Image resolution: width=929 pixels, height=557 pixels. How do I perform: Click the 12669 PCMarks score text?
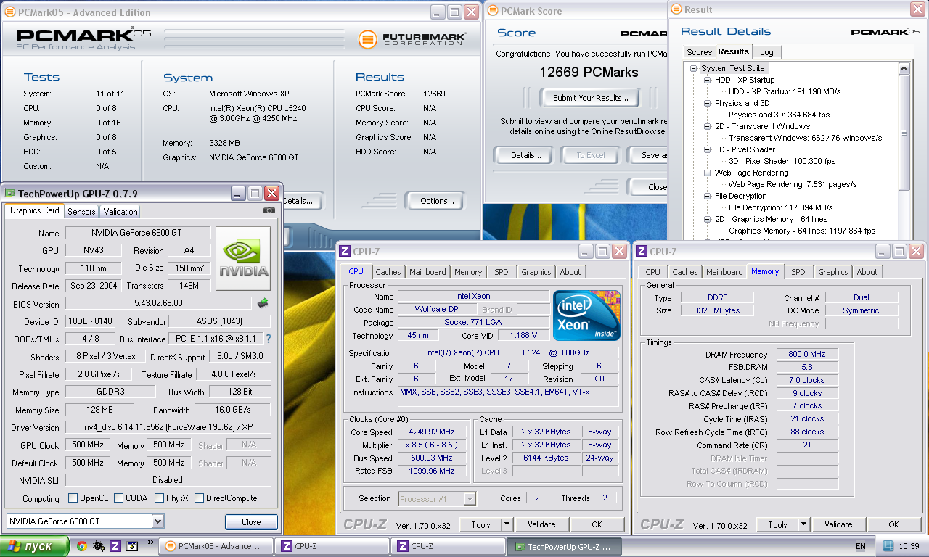(x=589, y=72)
